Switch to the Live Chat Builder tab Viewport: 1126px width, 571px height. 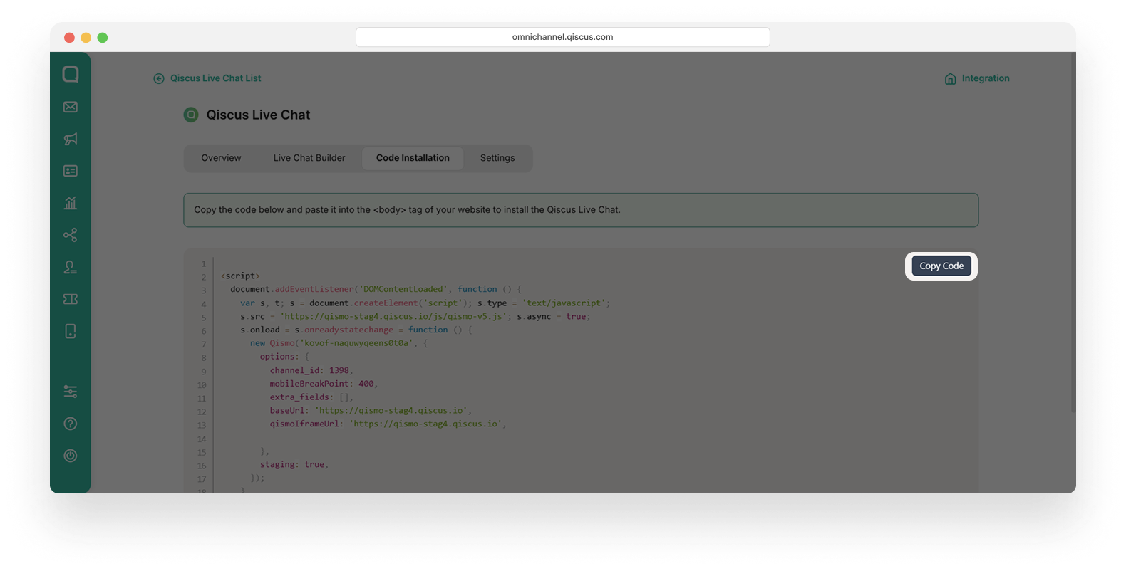tap(309, 158)
